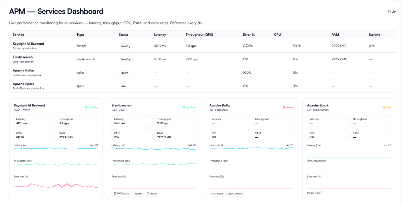Click the 0.1h uptime cell
408x204 pixels.
point(372,46)
